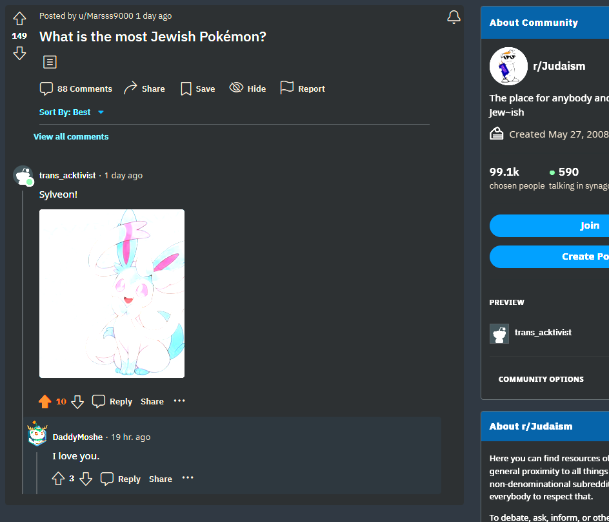
Task: Upvote DaddyMoshe's reply
Action: [58, 479]
